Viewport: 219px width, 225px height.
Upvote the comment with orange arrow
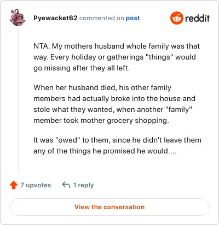coord(14,185)
